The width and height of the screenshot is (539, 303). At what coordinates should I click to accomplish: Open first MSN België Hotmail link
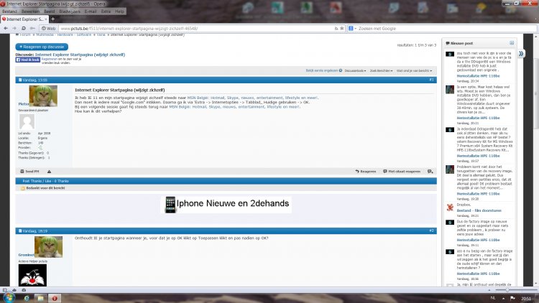253,98
